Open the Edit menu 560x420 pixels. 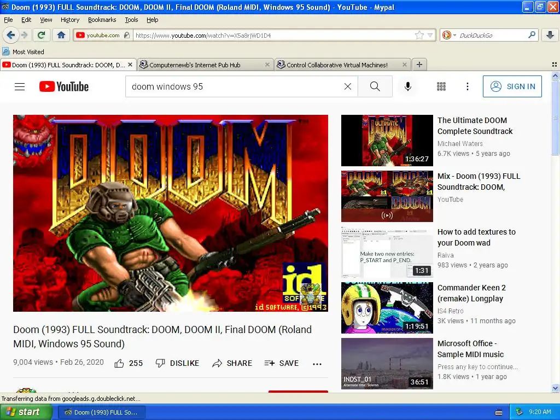click(x=26, y=20)
